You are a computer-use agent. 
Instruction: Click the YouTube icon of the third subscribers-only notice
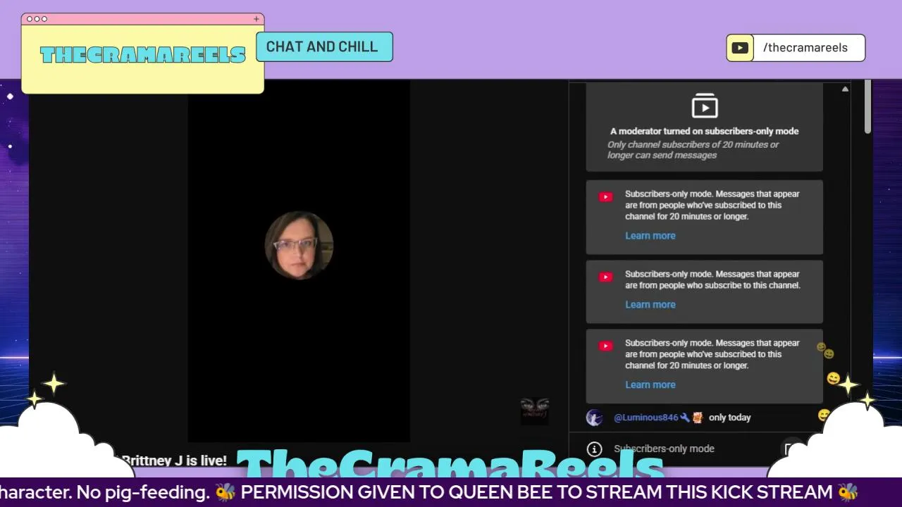605,346
